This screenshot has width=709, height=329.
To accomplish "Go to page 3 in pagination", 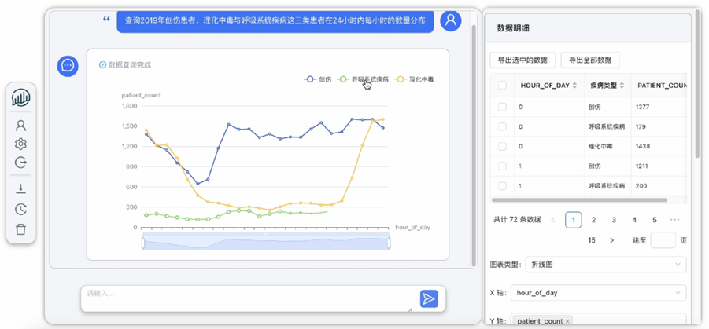I will point(614,220).
